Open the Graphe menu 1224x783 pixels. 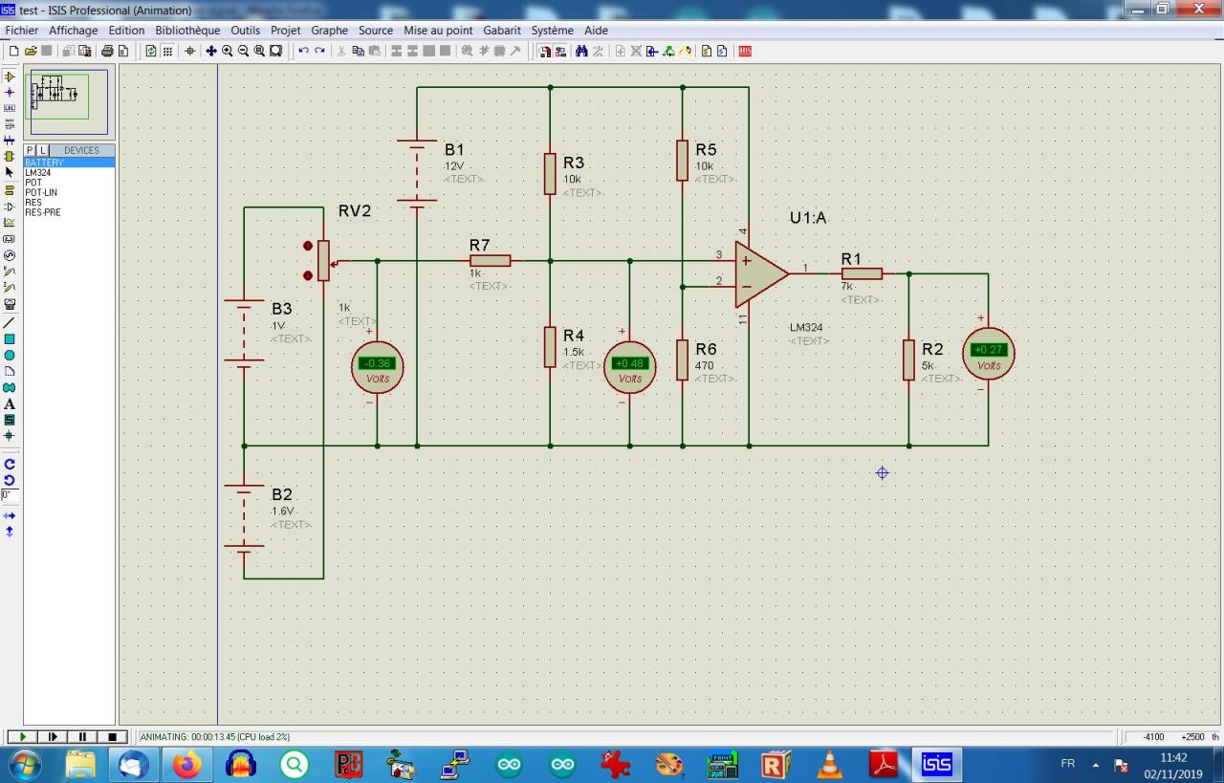click(x=329, y=31)
